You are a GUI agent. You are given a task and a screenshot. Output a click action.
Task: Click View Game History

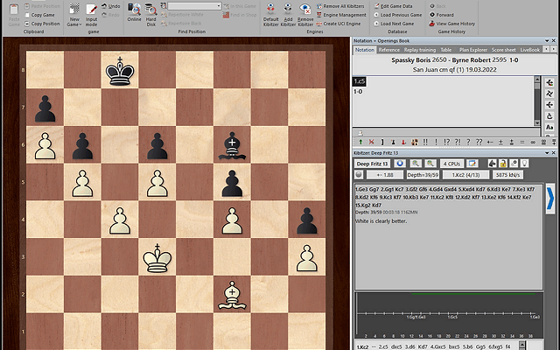[x=456, y=23]
